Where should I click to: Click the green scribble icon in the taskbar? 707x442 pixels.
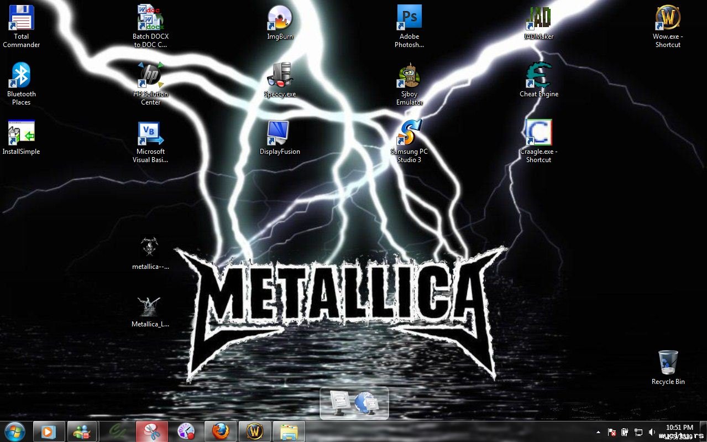118,431
